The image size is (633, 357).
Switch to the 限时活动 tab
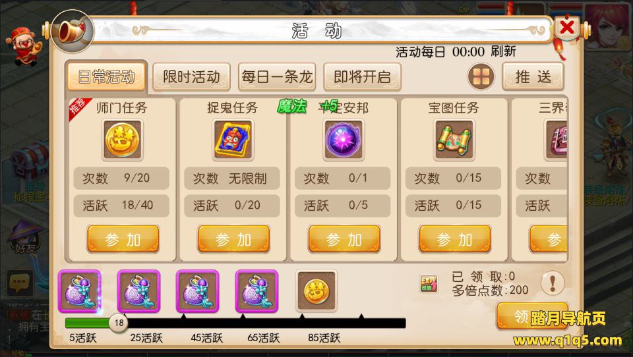[x=191, y=76]
